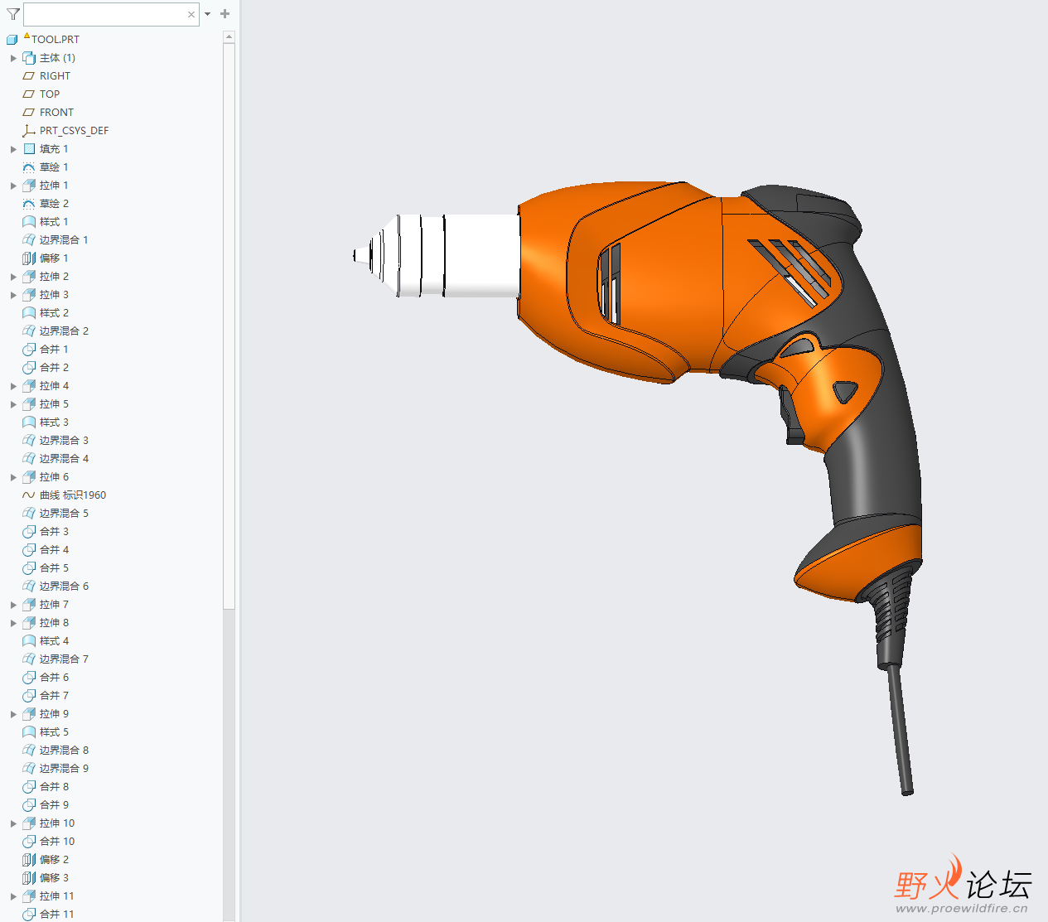
Task: Expand the 拉伸 11 feature
Action: (13, 896)
